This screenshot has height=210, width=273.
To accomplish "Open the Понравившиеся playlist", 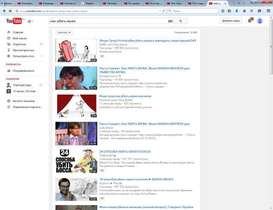I will click(24, 70).
